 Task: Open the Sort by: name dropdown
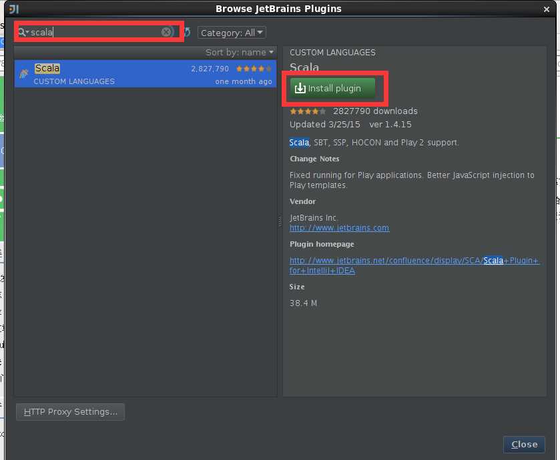click(240, 53)
